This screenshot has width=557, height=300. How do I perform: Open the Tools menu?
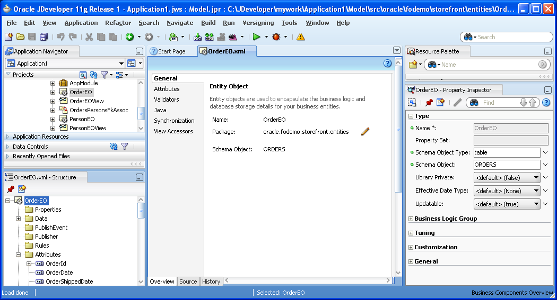click(289, 23)
